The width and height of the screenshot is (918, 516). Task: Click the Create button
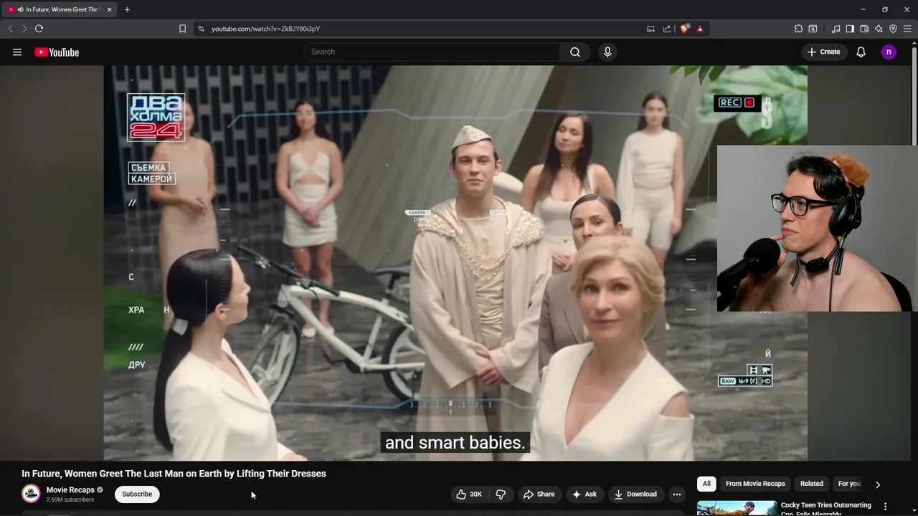tap(823, 52)
